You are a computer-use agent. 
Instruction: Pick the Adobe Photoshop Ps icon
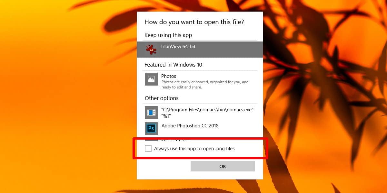(151, 129)
